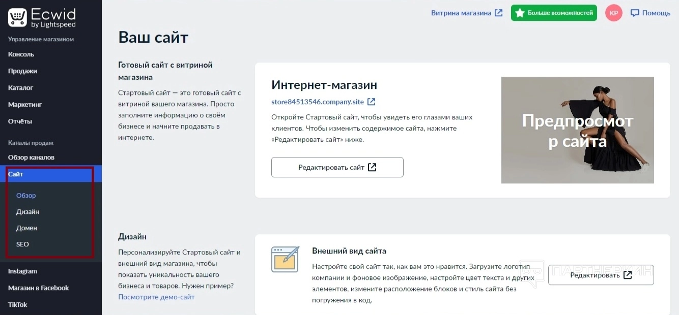This screenshot has width=679, height=315.
Task: Open TikTok in the sidebar
Action: coord(17,305)
